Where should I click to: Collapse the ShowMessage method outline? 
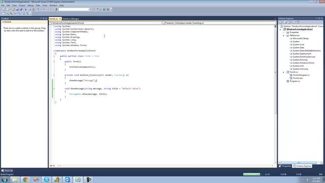[54, 88]
